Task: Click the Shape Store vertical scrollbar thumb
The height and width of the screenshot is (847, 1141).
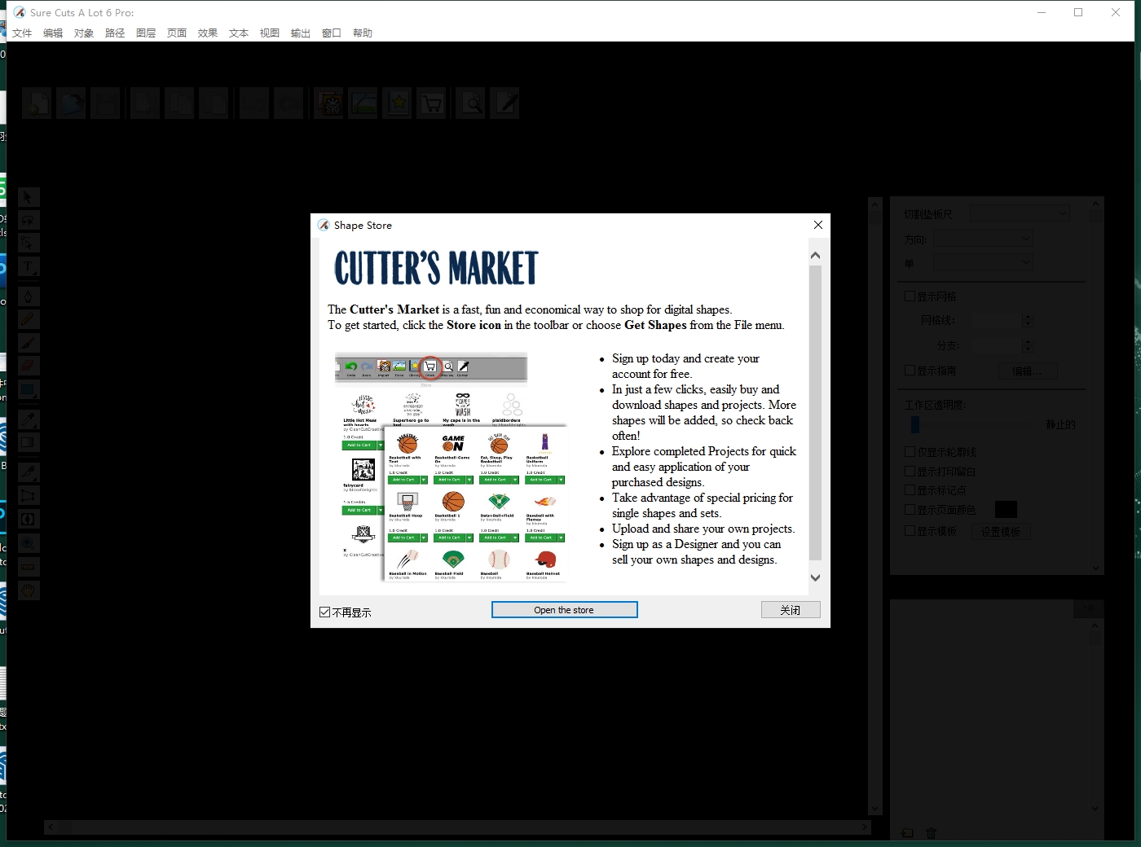Action: coord(815,413)
